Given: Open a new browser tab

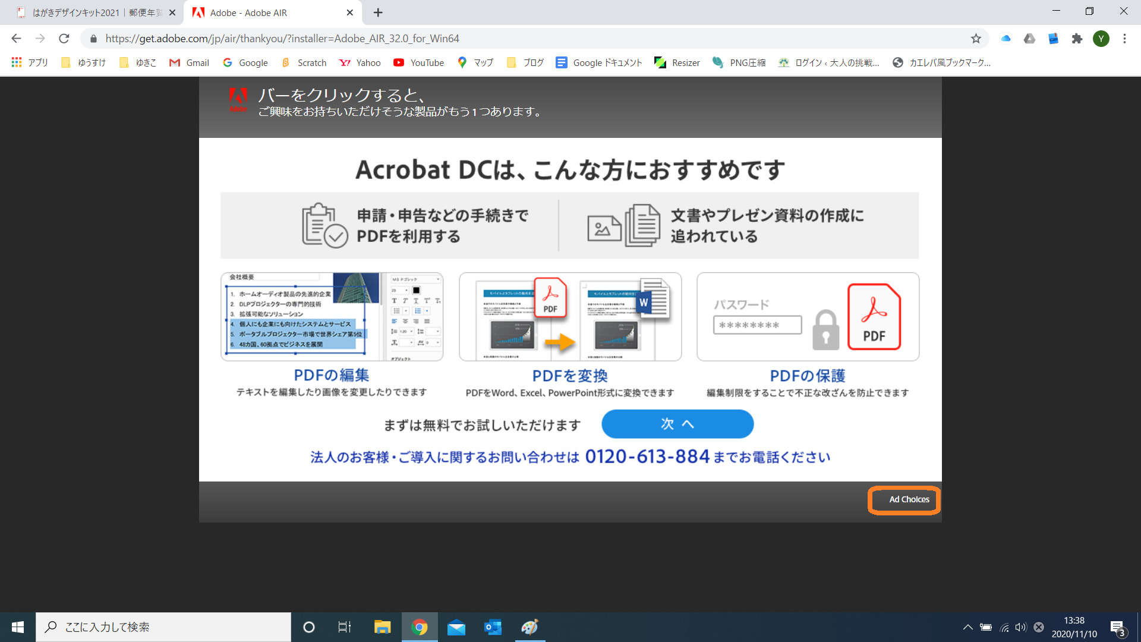Looking at the screenshot, I should [378, 12].
